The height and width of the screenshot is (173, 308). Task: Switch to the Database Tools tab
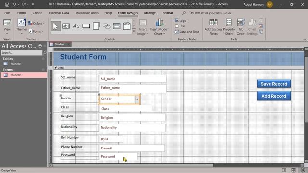[87, 13]
